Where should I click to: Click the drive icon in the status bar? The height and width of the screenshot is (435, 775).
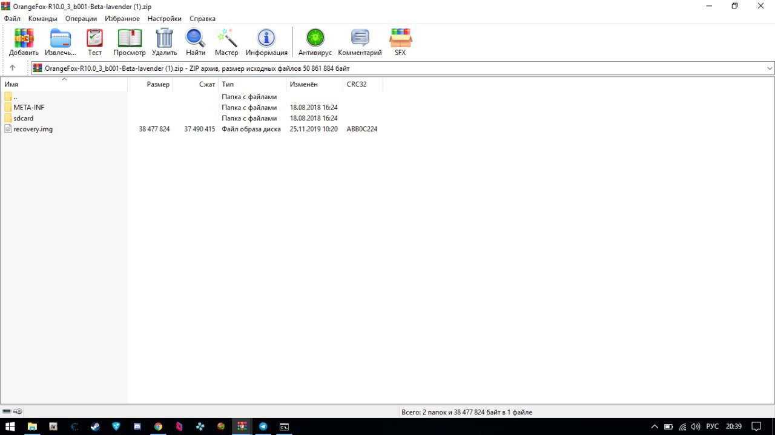coord(7,411)
